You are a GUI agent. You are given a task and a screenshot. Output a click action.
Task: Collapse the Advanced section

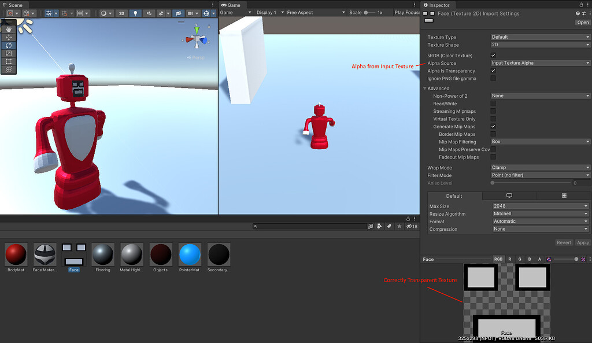tap(426, 88)
